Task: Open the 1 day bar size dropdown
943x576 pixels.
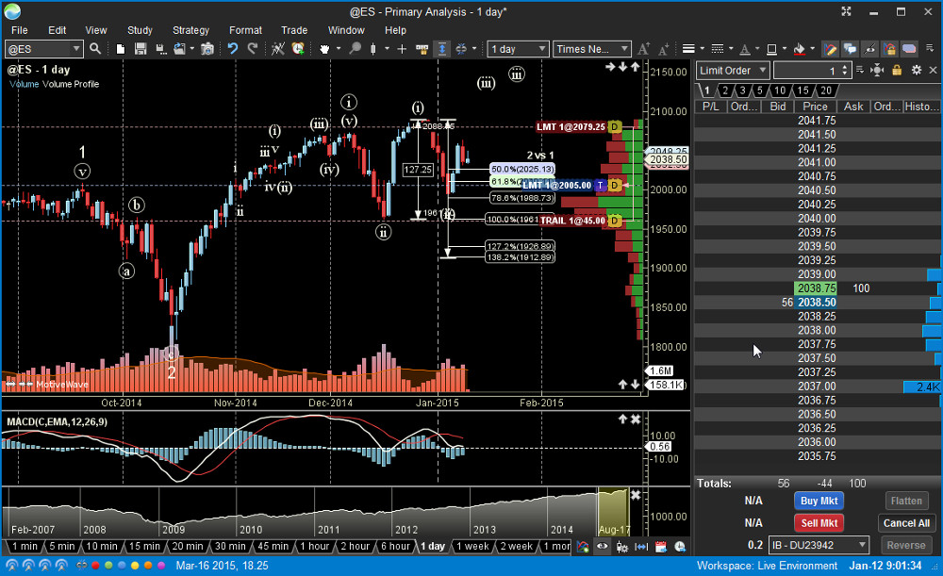Action: point(518,49)
